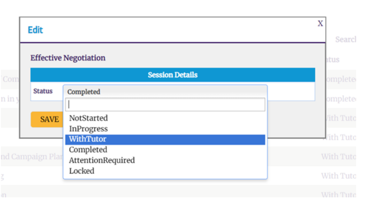This screenshot has height=207, width=373.
Task: Click the Session Details header bar
Action: (x=172, y=75)
